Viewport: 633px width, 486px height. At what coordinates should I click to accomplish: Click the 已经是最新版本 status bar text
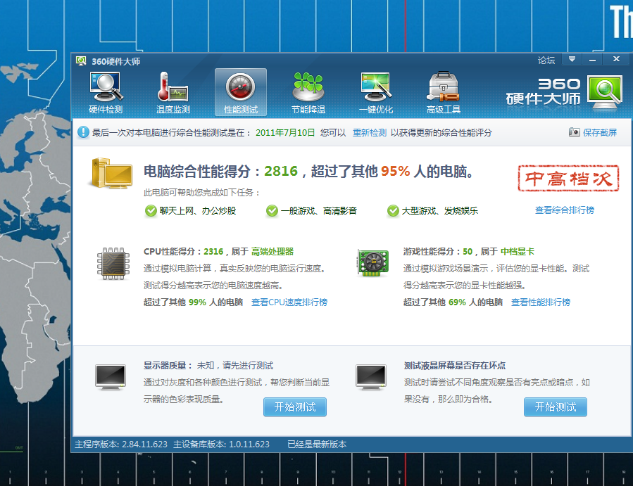pos(317,445)
